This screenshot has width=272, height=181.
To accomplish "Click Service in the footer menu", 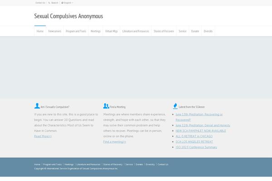I will pyautogui.click(x=129, y=164).
